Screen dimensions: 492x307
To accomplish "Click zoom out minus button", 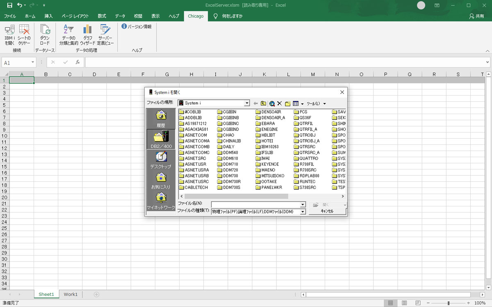I will 428,303.
